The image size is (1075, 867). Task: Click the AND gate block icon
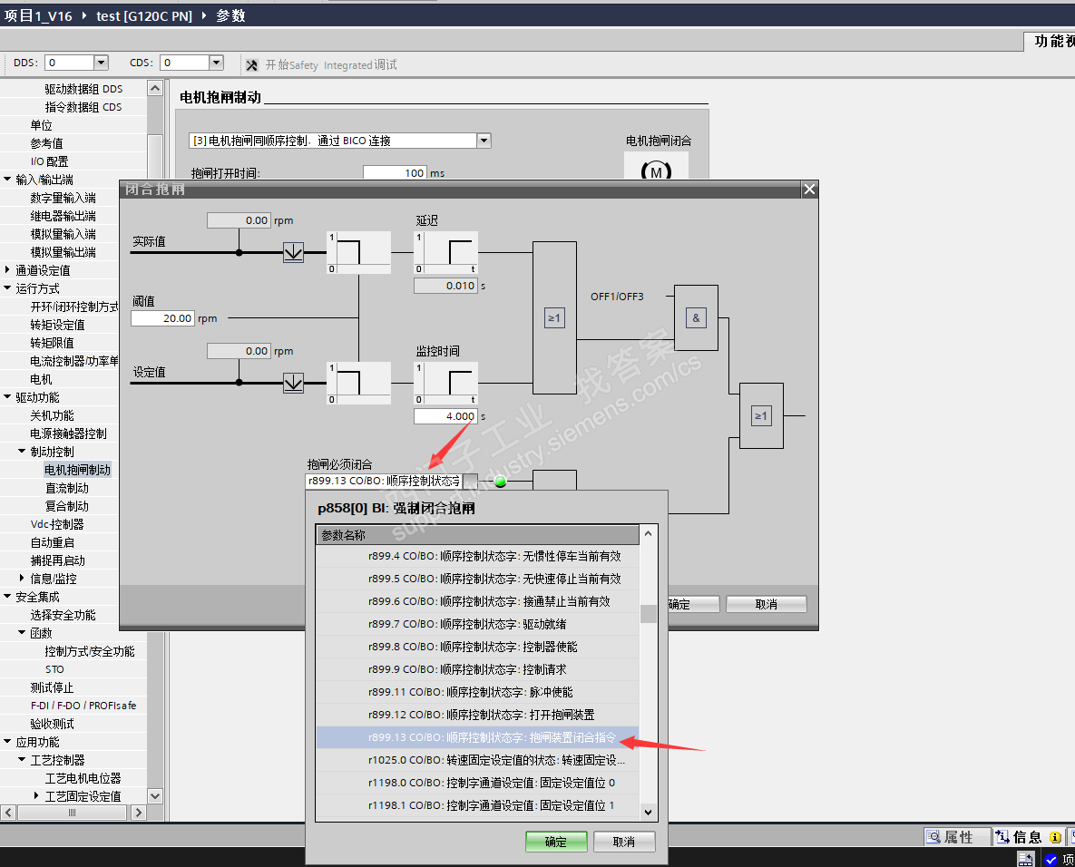point(696,318)
